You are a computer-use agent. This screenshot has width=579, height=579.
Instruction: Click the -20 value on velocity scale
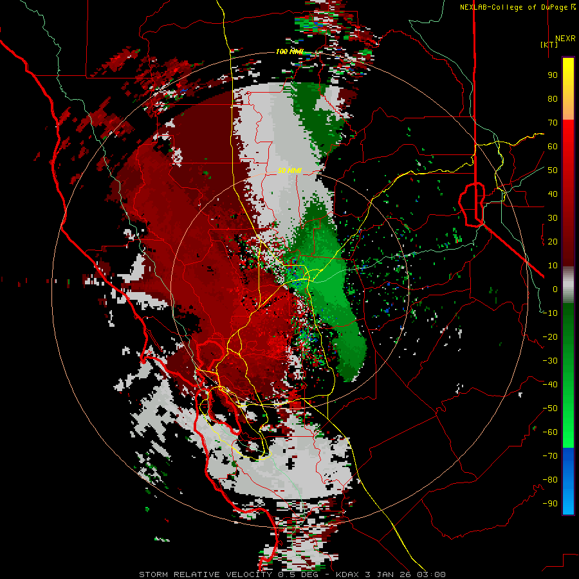(550, 336)
